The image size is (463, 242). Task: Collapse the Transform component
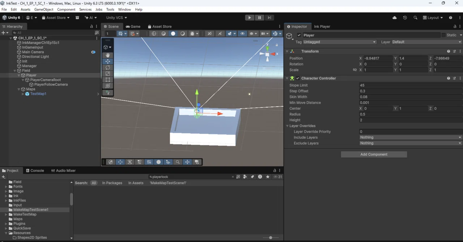tap(287, 51)
